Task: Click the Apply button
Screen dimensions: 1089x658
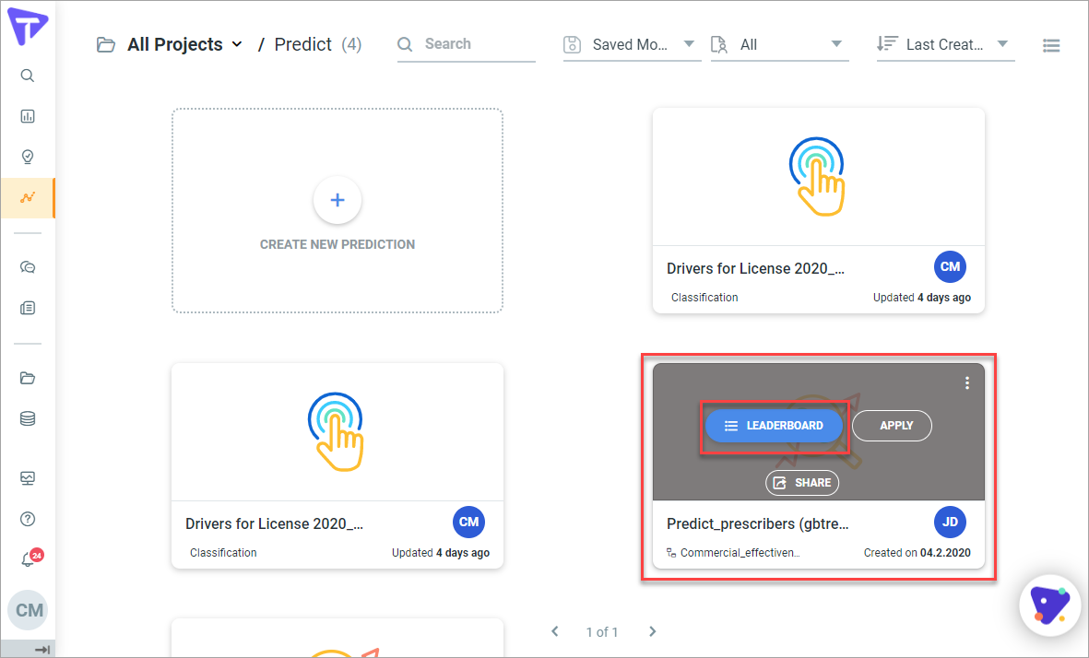Action: [x=893, y=426]
